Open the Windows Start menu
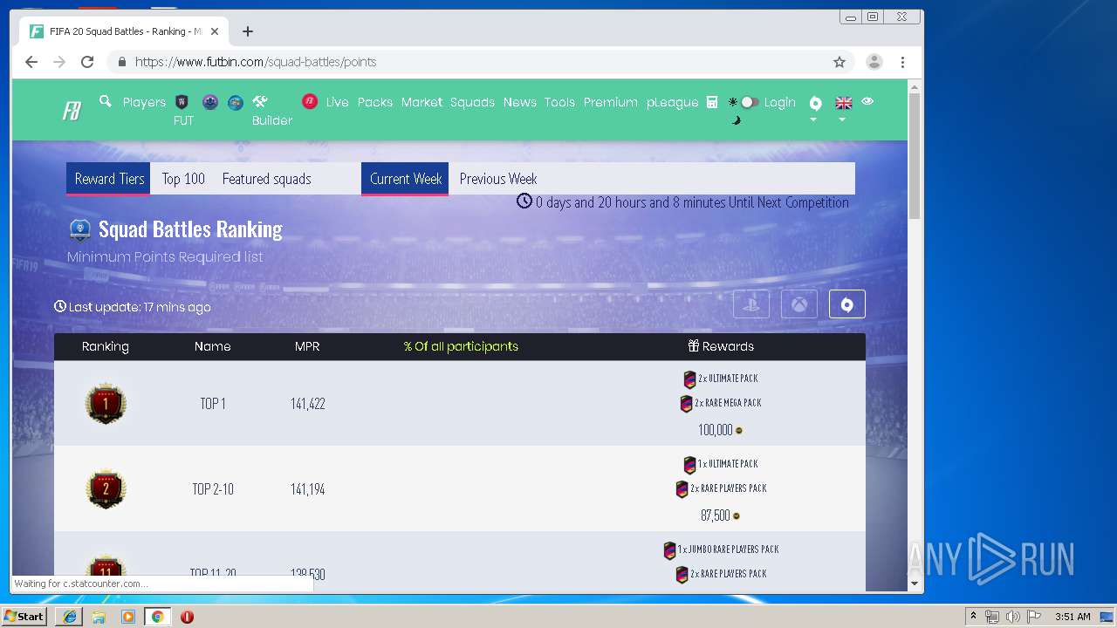Image resolution: width=1117 pixels, height=628 pixels. [x=24, y=617]
